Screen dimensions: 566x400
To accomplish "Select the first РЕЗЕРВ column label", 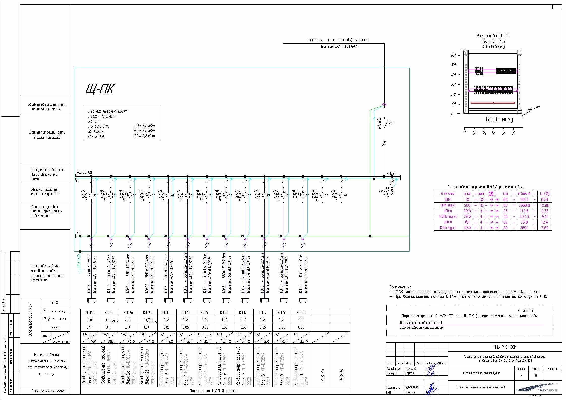I will 323,375.
